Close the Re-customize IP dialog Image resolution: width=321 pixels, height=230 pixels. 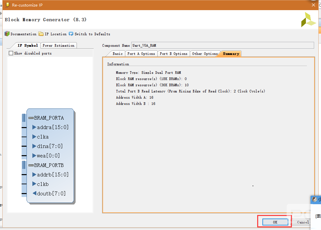coord(313,5)
